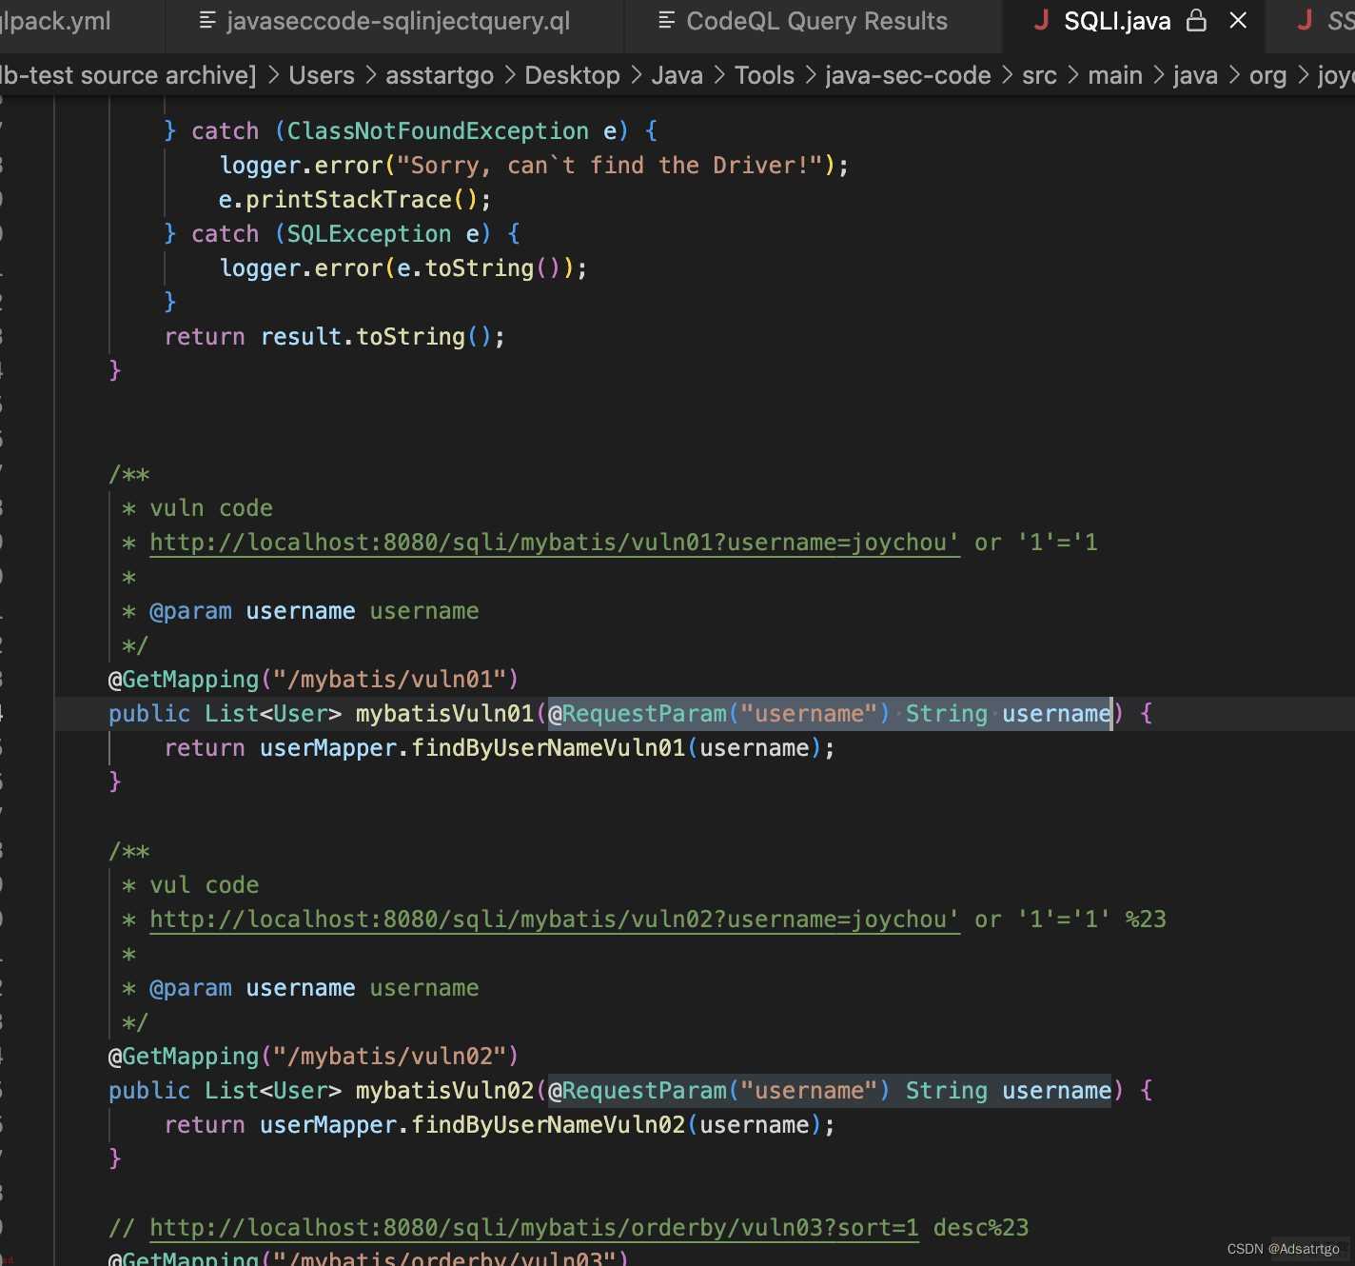This screenshot has height=1266, width=1355.
Task: Click the file icon on the javaseccode-sqlinjectquery.ql tab
Action: click(x=207, y=20)
